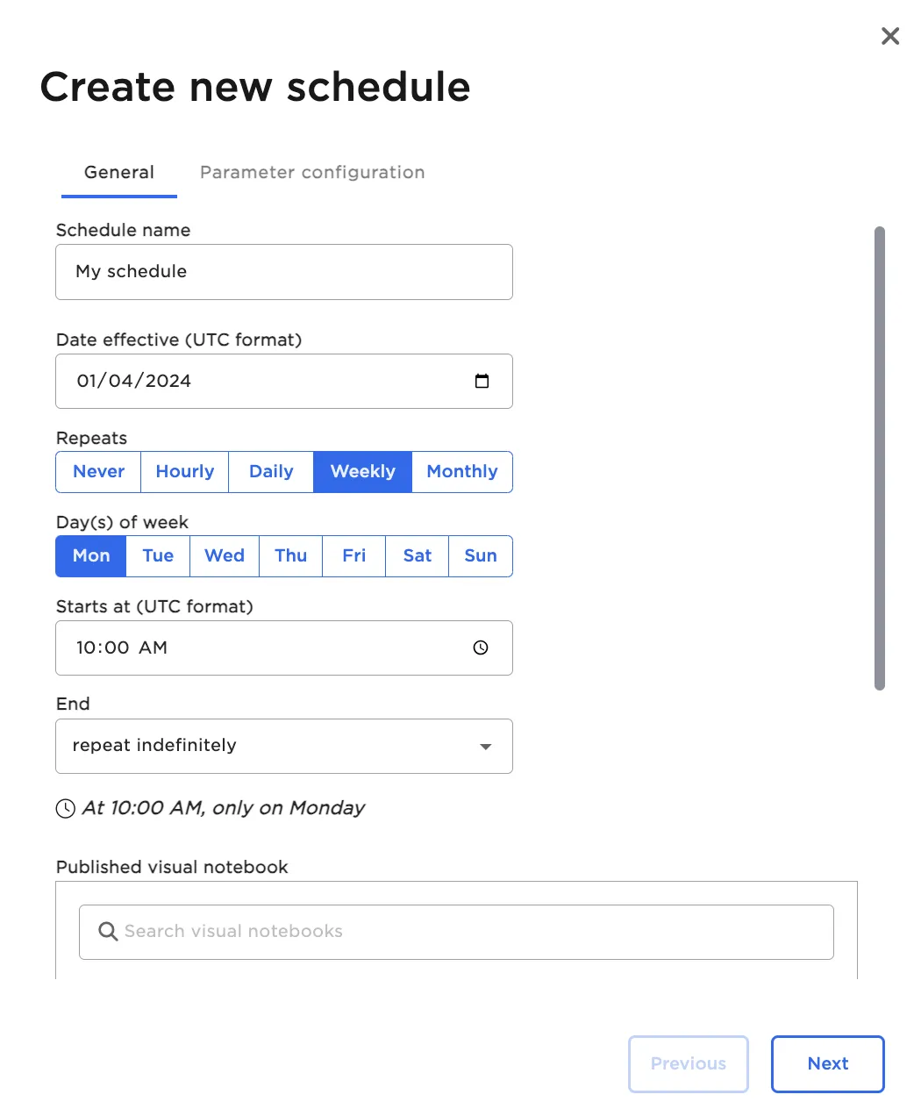Close the Create new schedule dialog
The width and height of the screenshot is (921, 1109).
(890, 36)
